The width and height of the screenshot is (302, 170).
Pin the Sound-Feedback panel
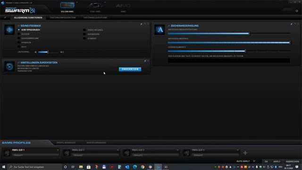pos(142,24)
